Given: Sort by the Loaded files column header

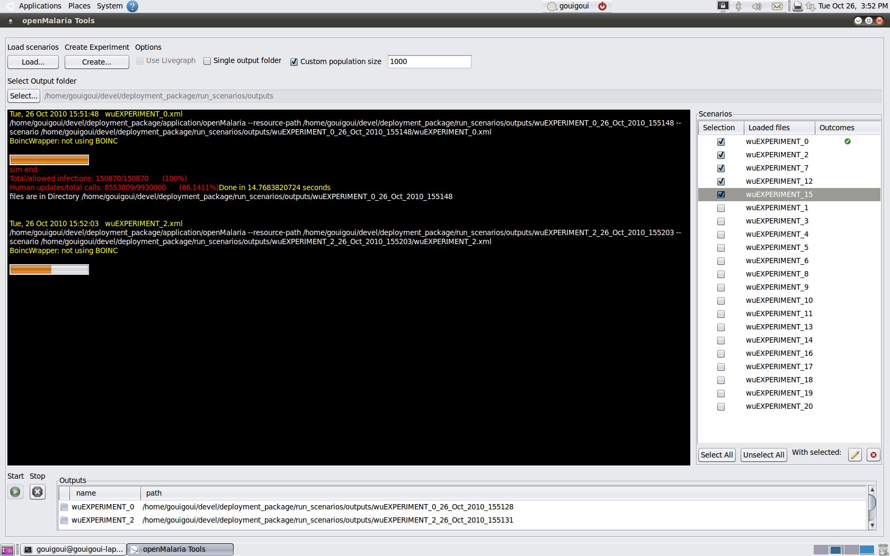Looking at the screenshot, I should click(779, 128).
